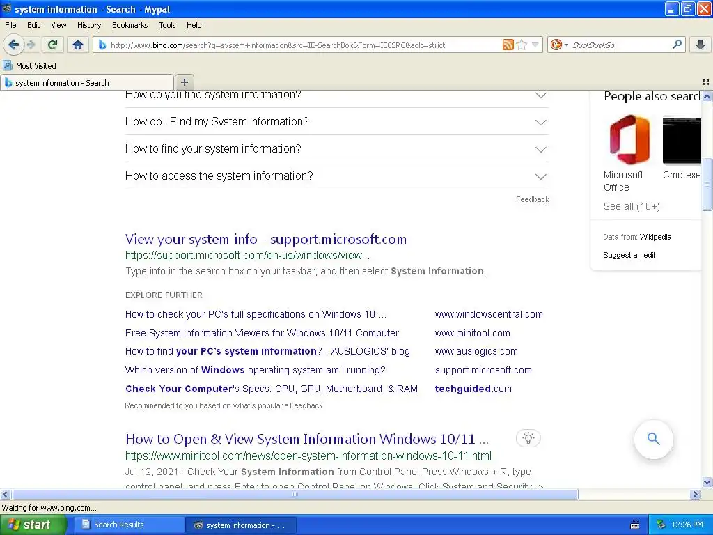
Task: Open 'Check Your Computer's Specs' link
Action: pyautogui.click(x=272, y=389)
